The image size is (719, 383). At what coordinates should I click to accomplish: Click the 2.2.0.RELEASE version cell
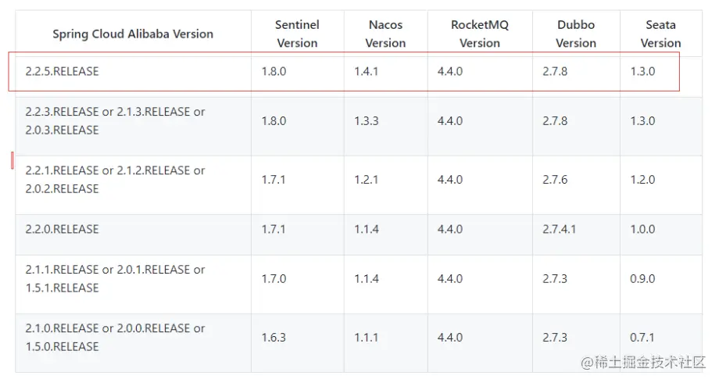63,229
